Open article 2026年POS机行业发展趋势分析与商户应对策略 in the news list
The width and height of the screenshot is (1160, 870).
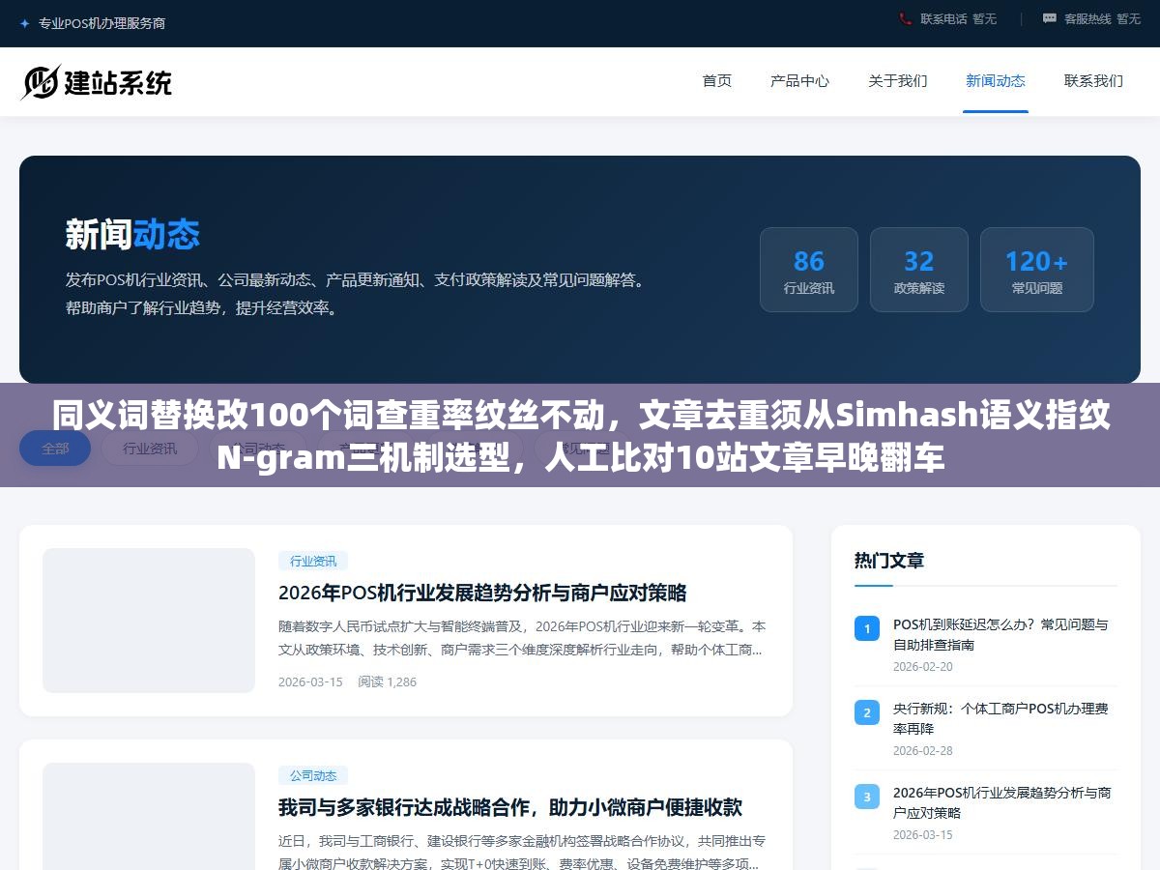pyautogui.click(x=482, y=593)
